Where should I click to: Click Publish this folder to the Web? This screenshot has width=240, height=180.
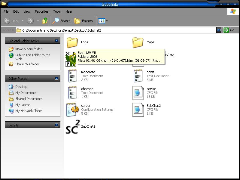pos(33,57)
